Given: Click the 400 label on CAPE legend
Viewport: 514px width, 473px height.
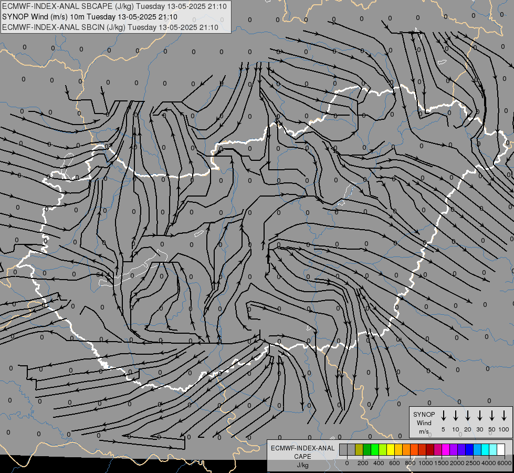Looking at the screenshot, I should (x=379, y=463).
